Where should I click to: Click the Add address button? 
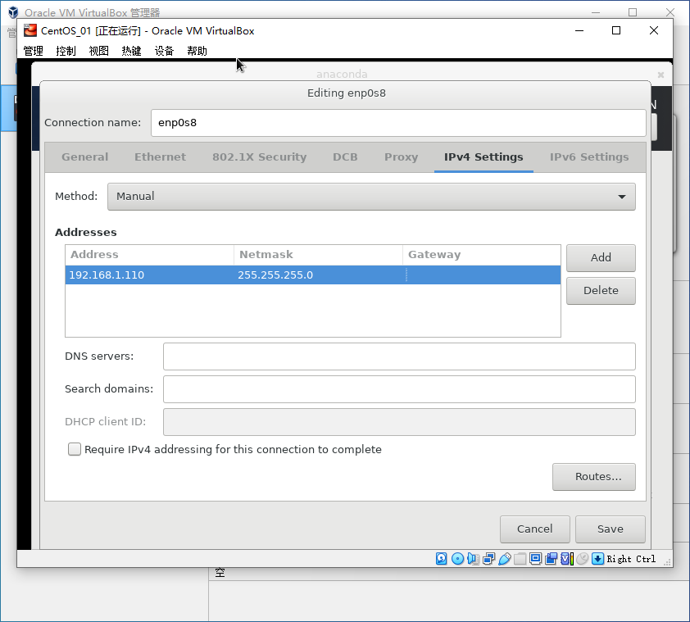[601, 257]
